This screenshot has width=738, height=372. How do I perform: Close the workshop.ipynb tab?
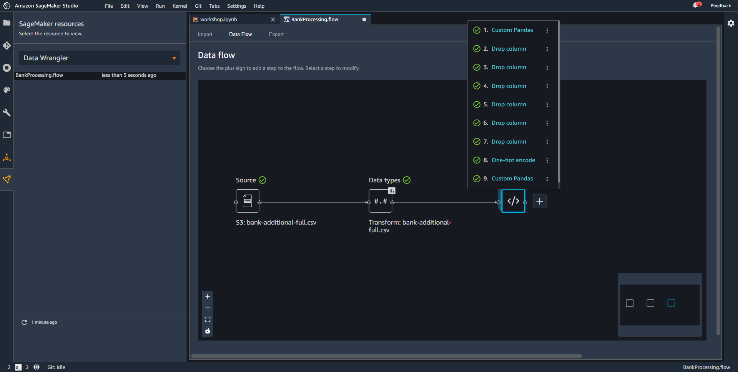(x=273, y=20)
